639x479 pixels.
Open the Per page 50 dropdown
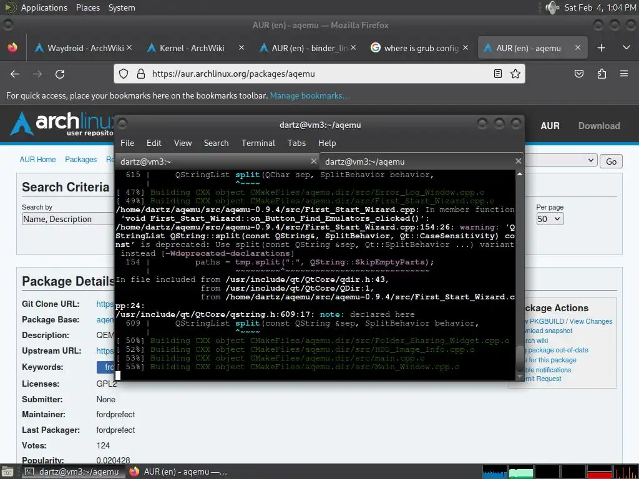coord(550,219)
